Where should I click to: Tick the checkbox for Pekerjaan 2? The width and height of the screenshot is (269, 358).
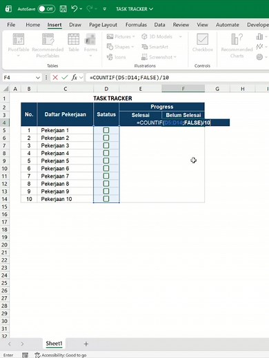point(106,138)
